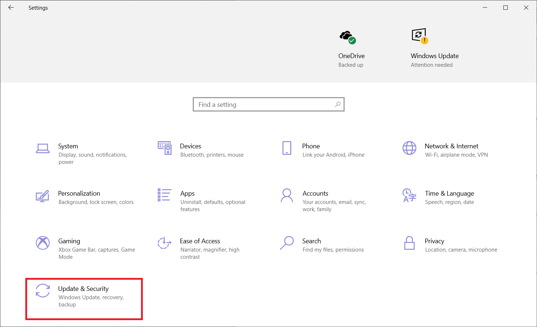Click the search magnifier in Find a setting
537x327 pixels.
pos(338,104)
